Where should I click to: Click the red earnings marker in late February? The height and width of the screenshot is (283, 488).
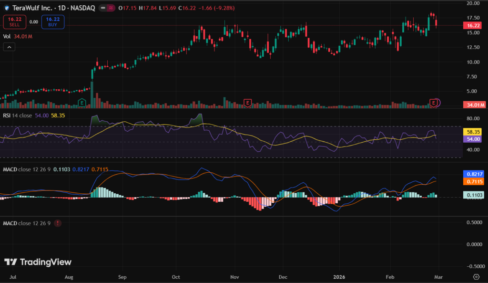tap(433, 103)
